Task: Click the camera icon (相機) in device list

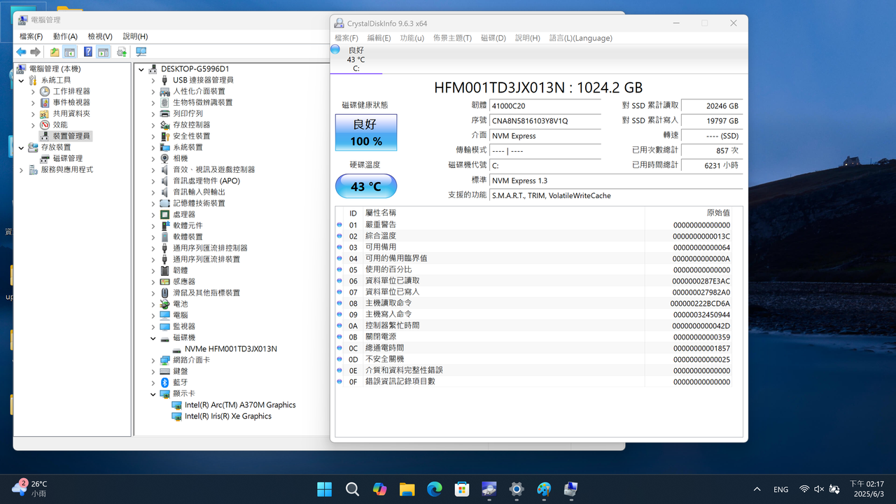Action: (165, 158)
